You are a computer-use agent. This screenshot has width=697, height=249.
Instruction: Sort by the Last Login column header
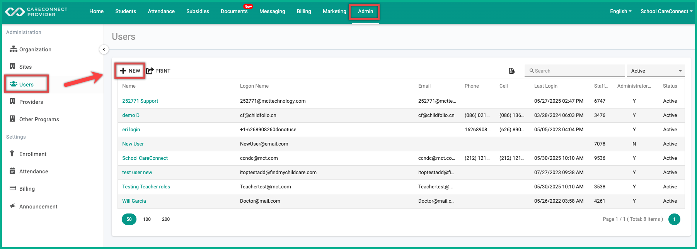(x=545, y=86)
